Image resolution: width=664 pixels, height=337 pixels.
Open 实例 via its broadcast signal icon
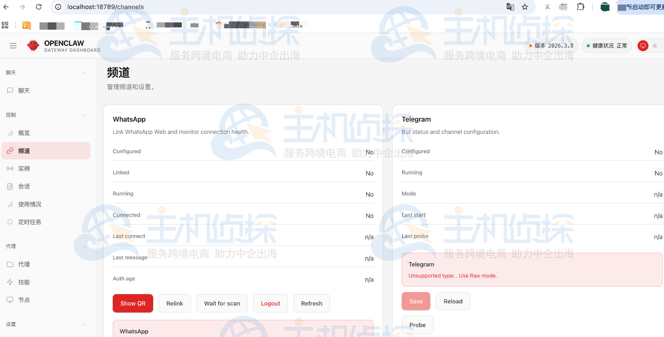coord(10,168)
